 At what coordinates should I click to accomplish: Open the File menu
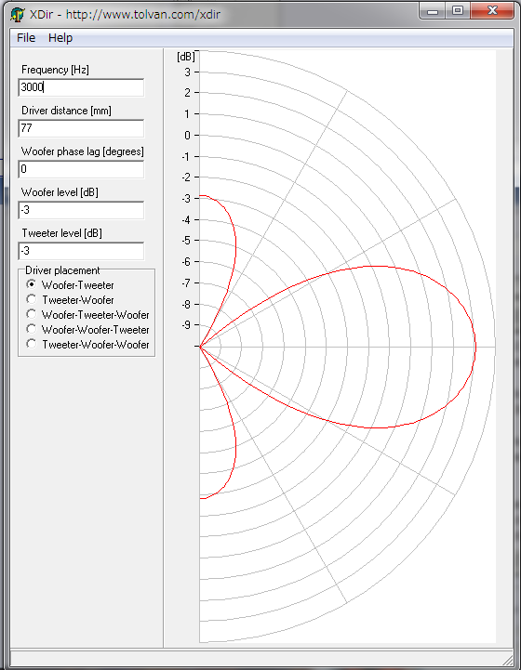(26, 37)
